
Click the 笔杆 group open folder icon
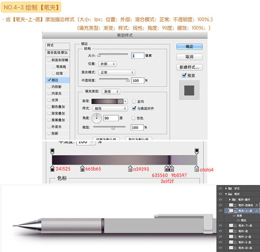230,194
